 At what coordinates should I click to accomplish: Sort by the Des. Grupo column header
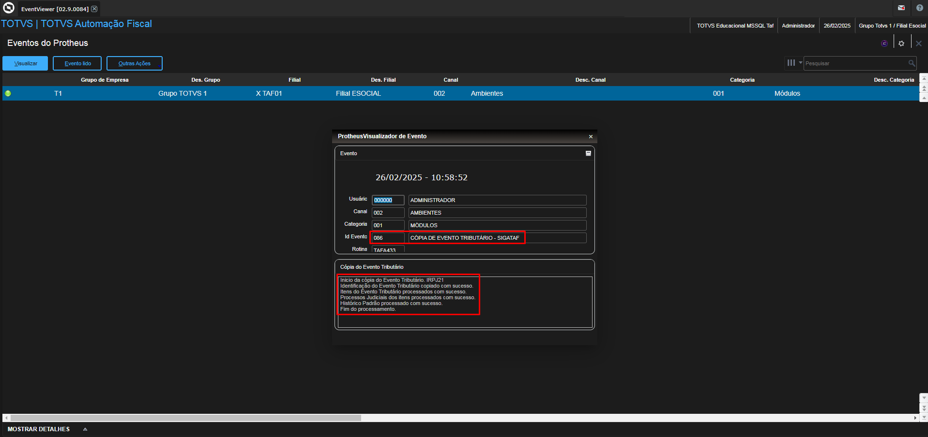206,80
